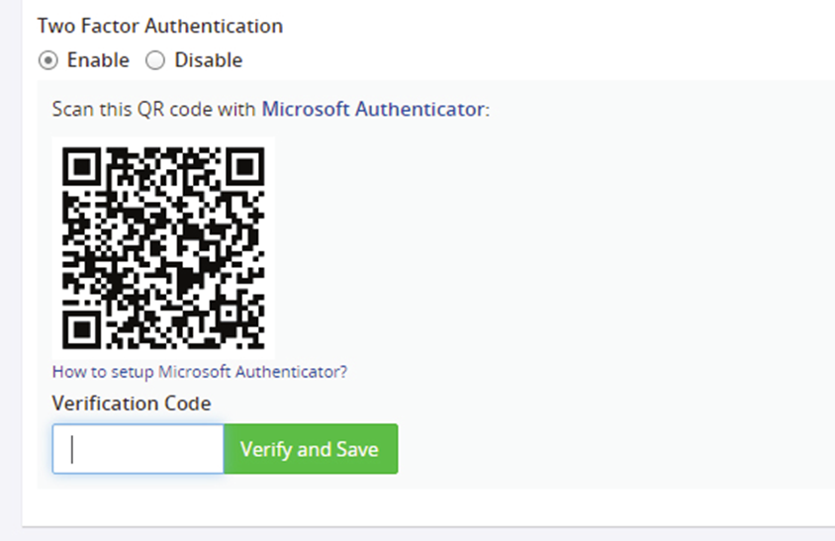
Task: Click the Verification Code label
Action: tap(132, 404)
